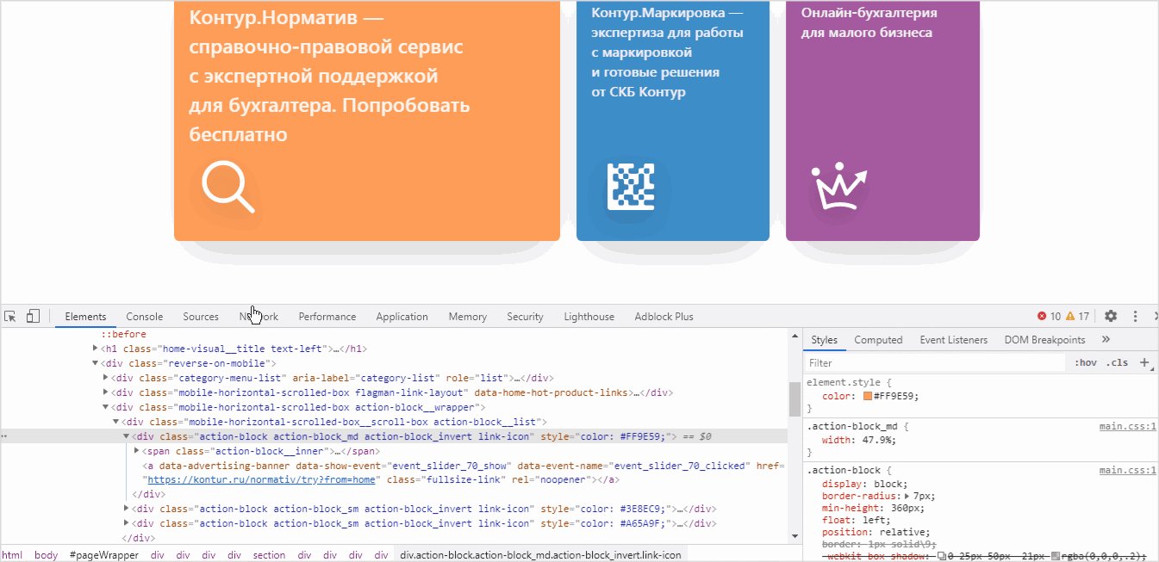This screenshot has height=562, width=1159.
Task: Activate the inspect element picker
Action: (x=10, y=316)
